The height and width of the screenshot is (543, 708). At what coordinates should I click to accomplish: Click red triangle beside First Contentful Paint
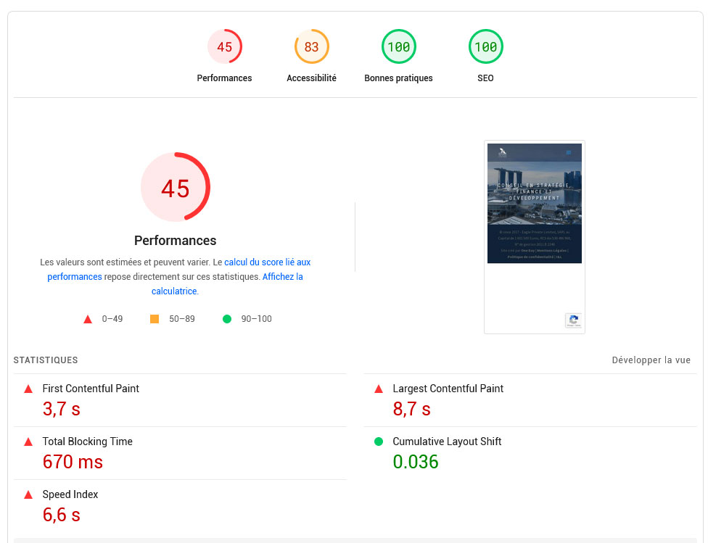[x=28, y=389]
